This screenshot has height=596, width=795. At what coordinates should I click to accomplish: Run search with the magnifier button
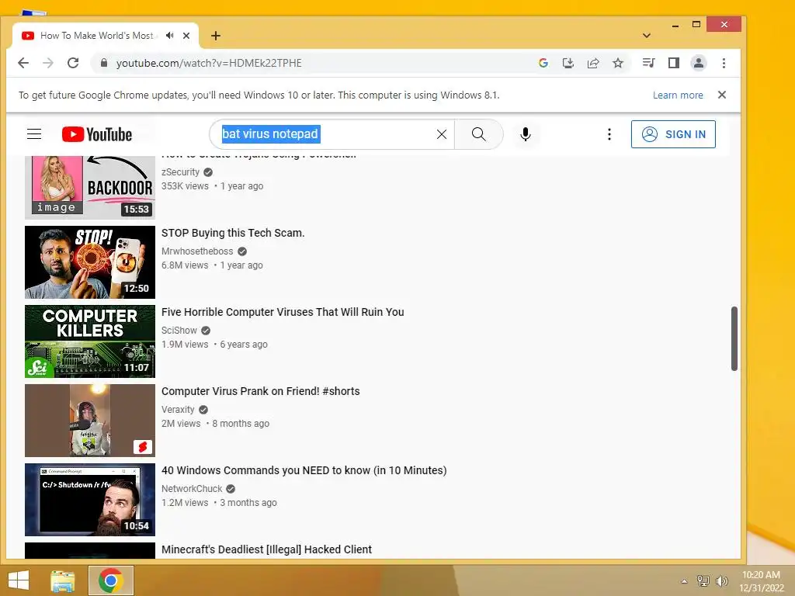point(478,134)
